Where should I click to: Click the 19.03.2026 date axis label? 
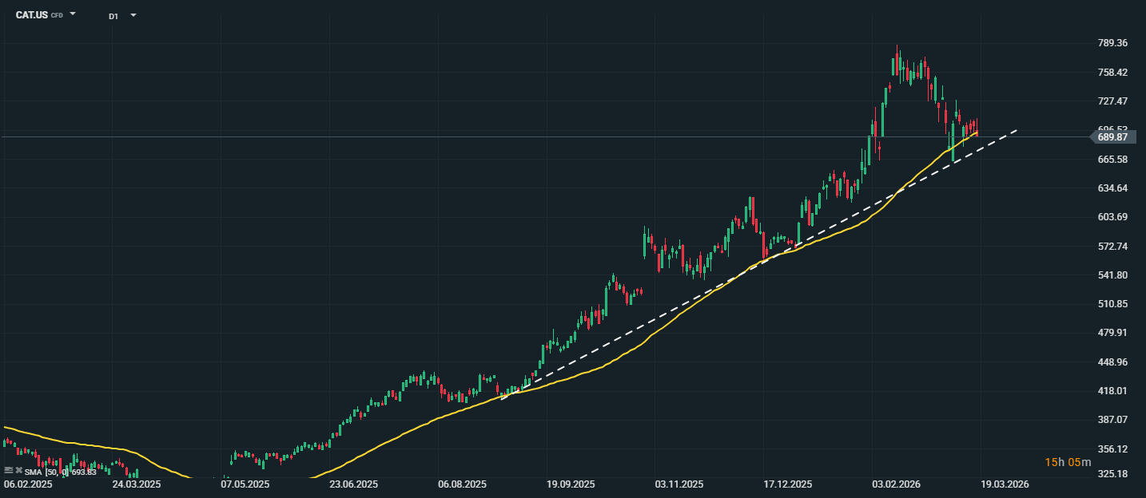pos(1004,484)
